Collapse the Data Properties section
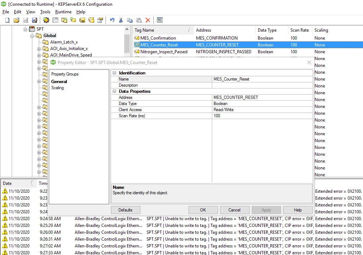363x255 pixels. (x=115, y=91)
